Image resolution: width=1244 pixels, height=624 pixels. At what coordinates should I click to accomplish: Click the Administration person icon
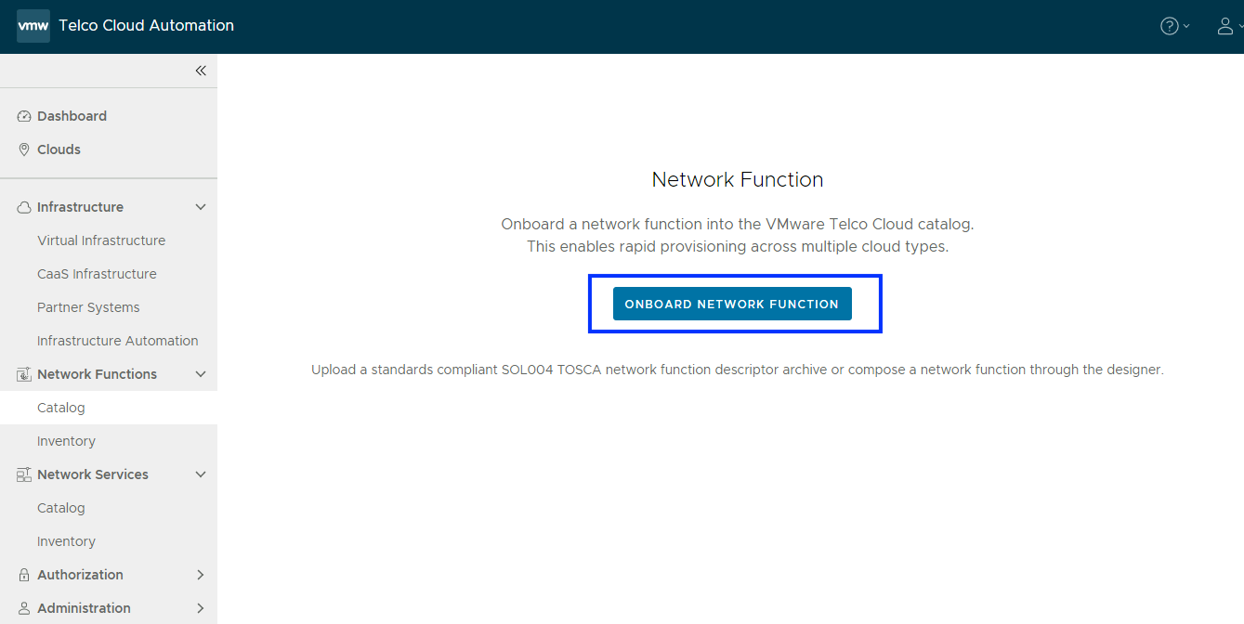pos(24,608)
